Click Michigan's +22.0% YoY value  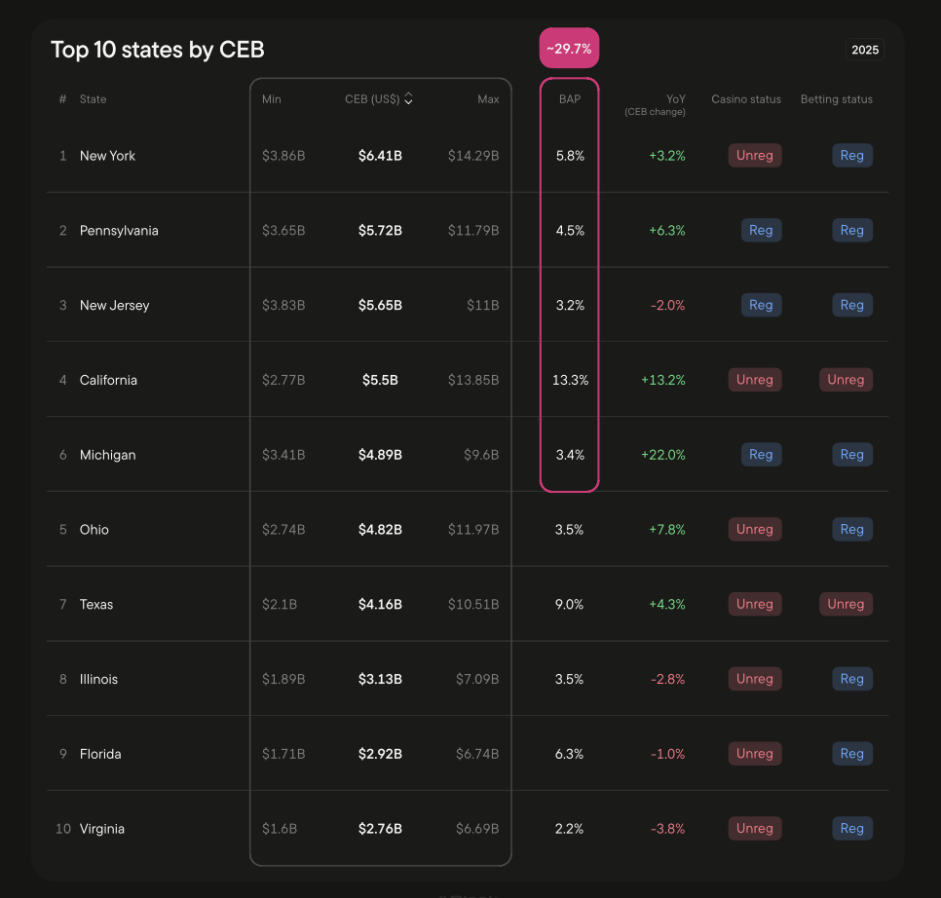[x=663, y=454]
